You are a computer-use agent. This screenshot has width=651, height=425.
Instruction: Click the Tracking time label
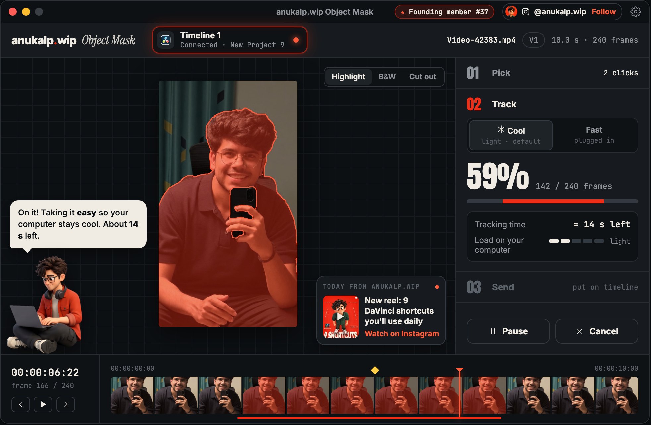(500, 224)
